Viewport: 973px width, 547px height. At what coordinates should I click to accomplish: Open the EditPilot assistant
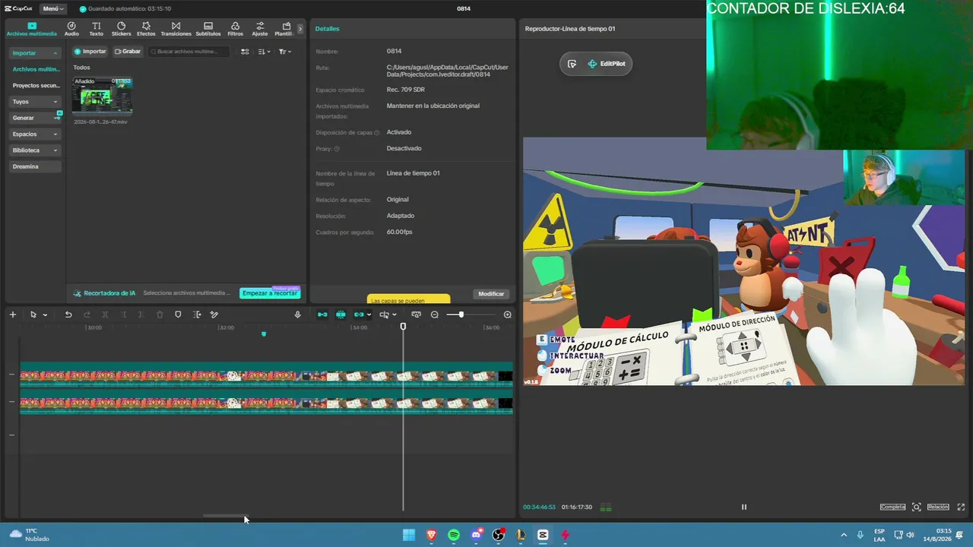click(x=607, y=64)
